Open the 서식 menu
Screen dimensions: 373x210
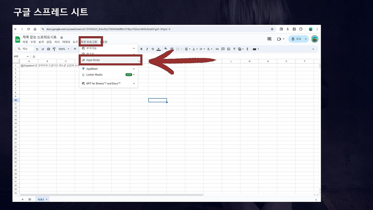57,42
